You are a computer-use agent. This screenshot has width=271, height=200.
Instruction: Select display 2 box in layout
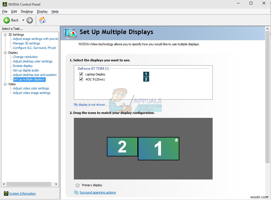[x=122, y=147]
